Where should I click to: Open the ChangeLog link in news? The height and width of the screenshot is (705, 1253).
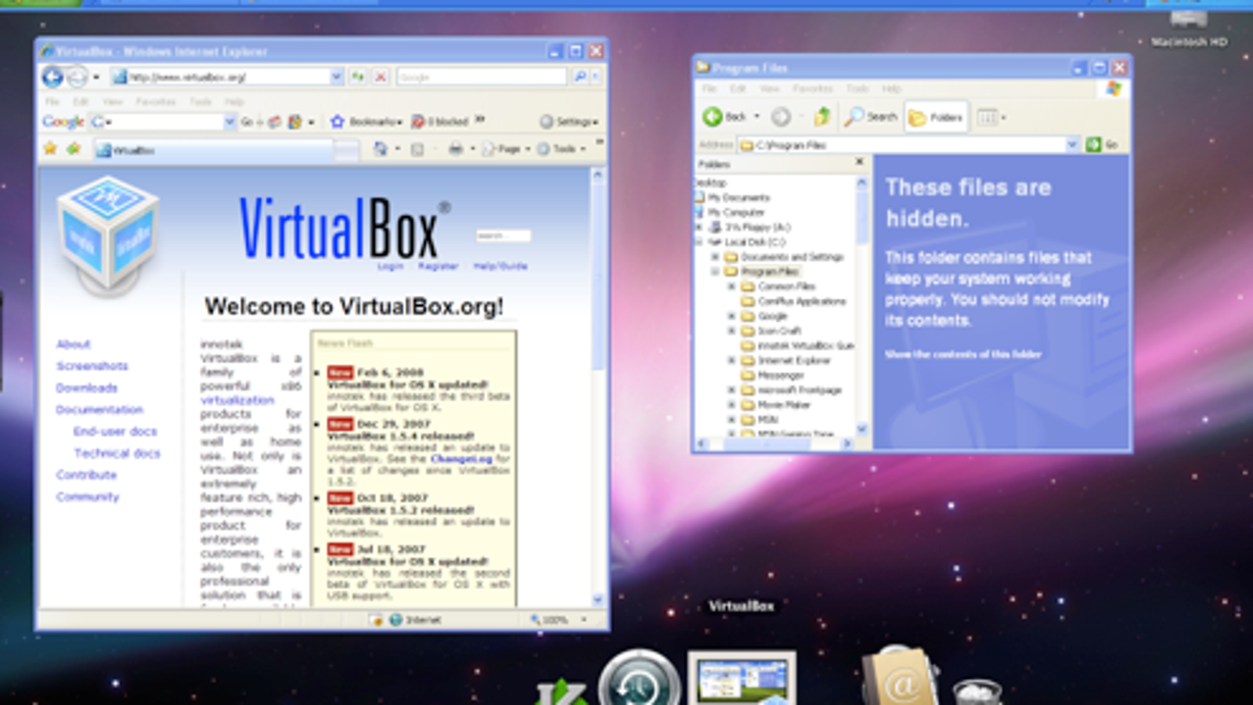pyautogui.click(x=461, y=459)
